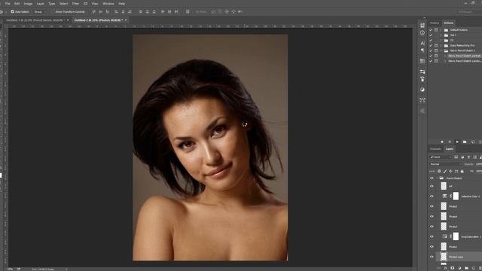Image resolution: width=482 pixels, height=271 pixels.
Task: Open the Layer menu
Action: click(x=41, y=4)
